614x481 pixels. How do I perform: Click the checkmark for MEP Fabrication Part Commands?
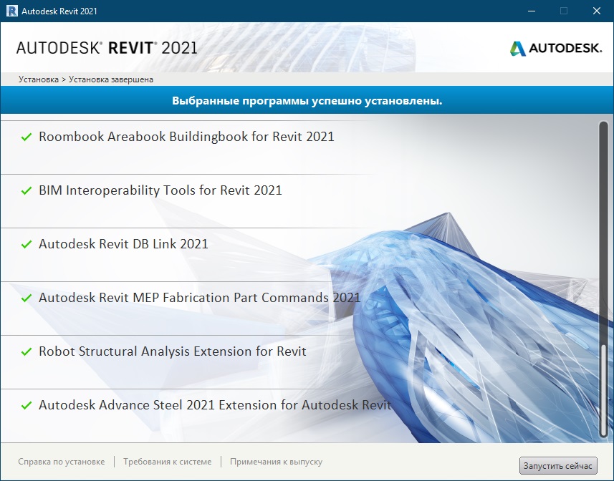(x=27, y=298)
